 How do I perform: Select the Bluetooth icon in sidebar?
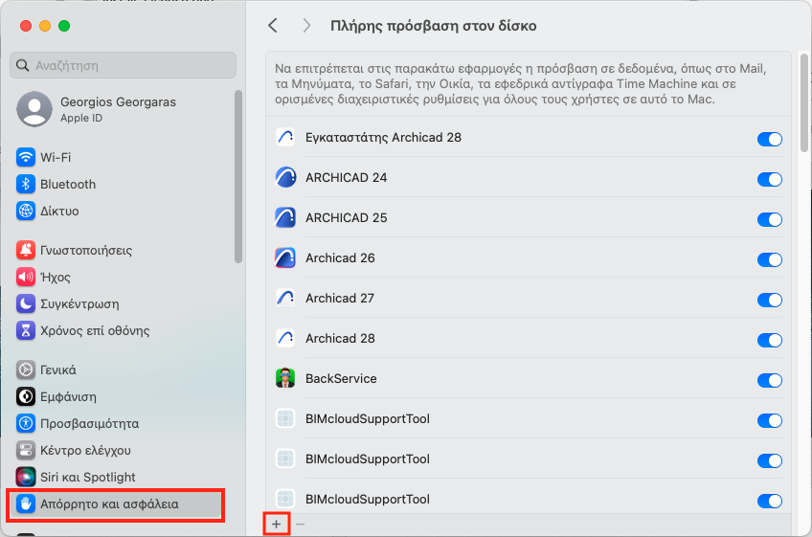coord(25,185)
